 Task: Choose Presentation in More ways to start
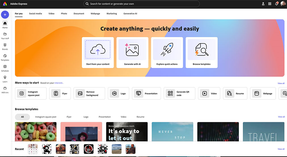click(x=146, y=93)
